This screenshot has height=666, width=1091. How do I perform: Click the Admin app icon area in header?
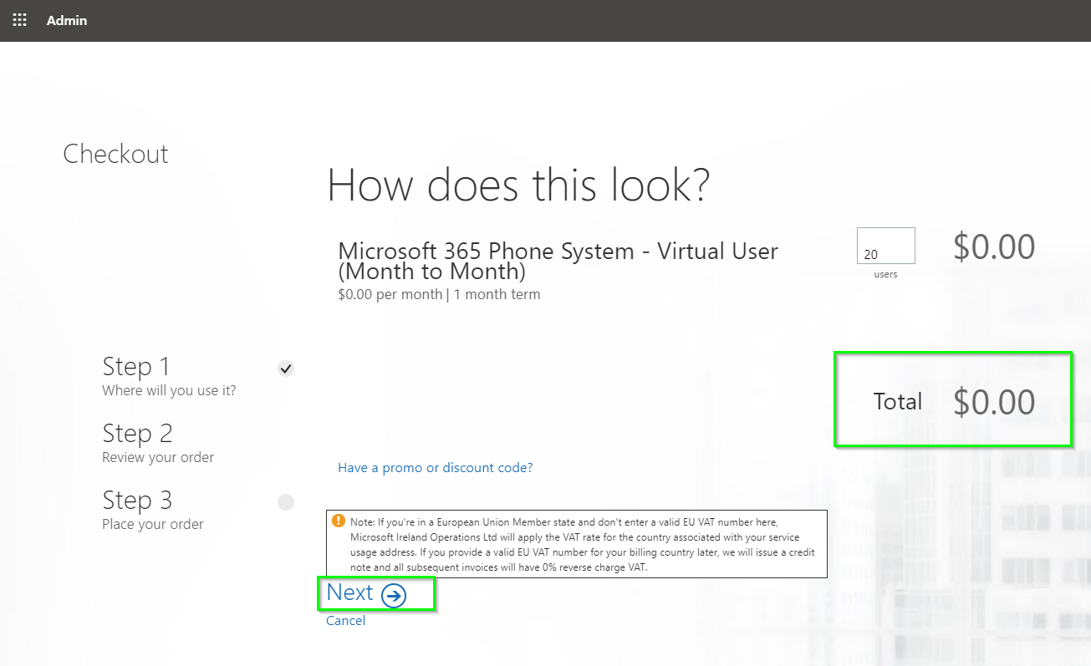19,20
